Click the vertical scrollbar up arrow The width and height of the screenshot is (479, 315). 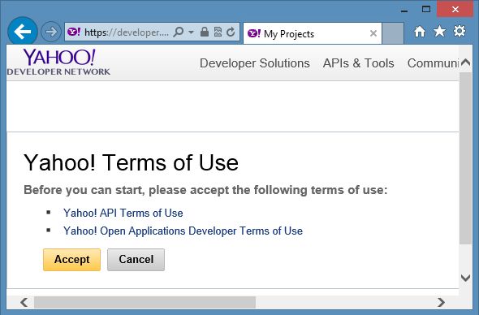[x=465, y=62]
